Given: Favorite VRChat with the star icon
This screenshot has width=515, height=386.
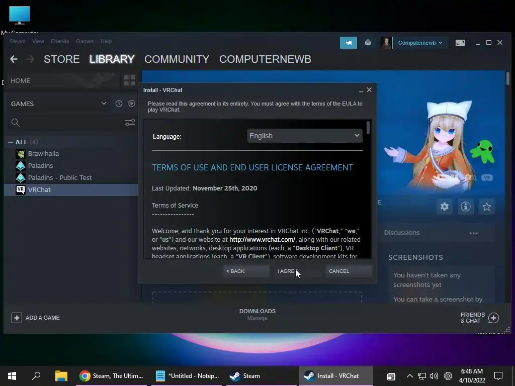Looking at the screenshot, I should click(x=486, y=207).
